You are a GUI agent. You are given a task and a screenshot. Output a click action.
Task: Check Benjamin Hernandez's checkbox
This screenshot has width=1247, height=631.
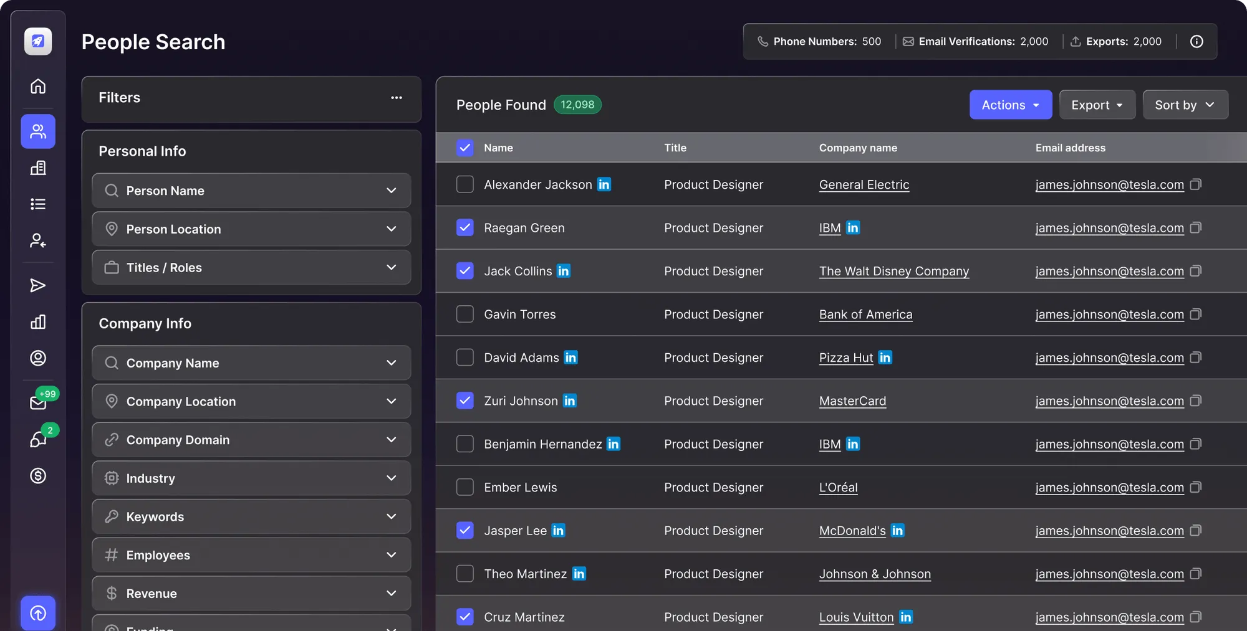click(465, 444)
